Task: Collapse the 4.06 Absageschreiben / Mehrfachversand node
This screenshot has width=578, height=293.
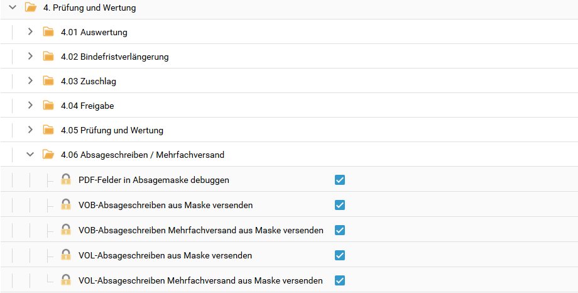Action: (x=30, y=155)
